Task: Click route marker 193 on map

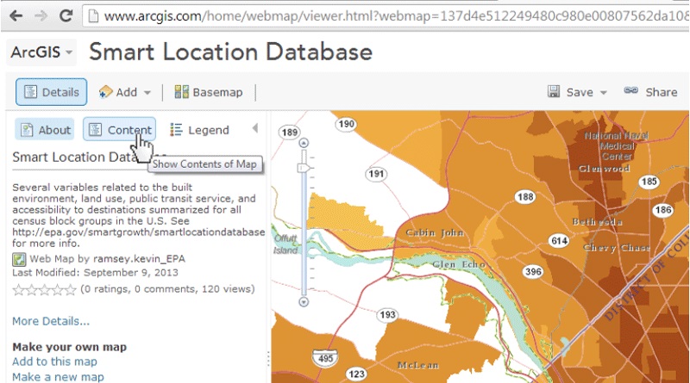Action: pyautogui.click(x=387, y=315)
